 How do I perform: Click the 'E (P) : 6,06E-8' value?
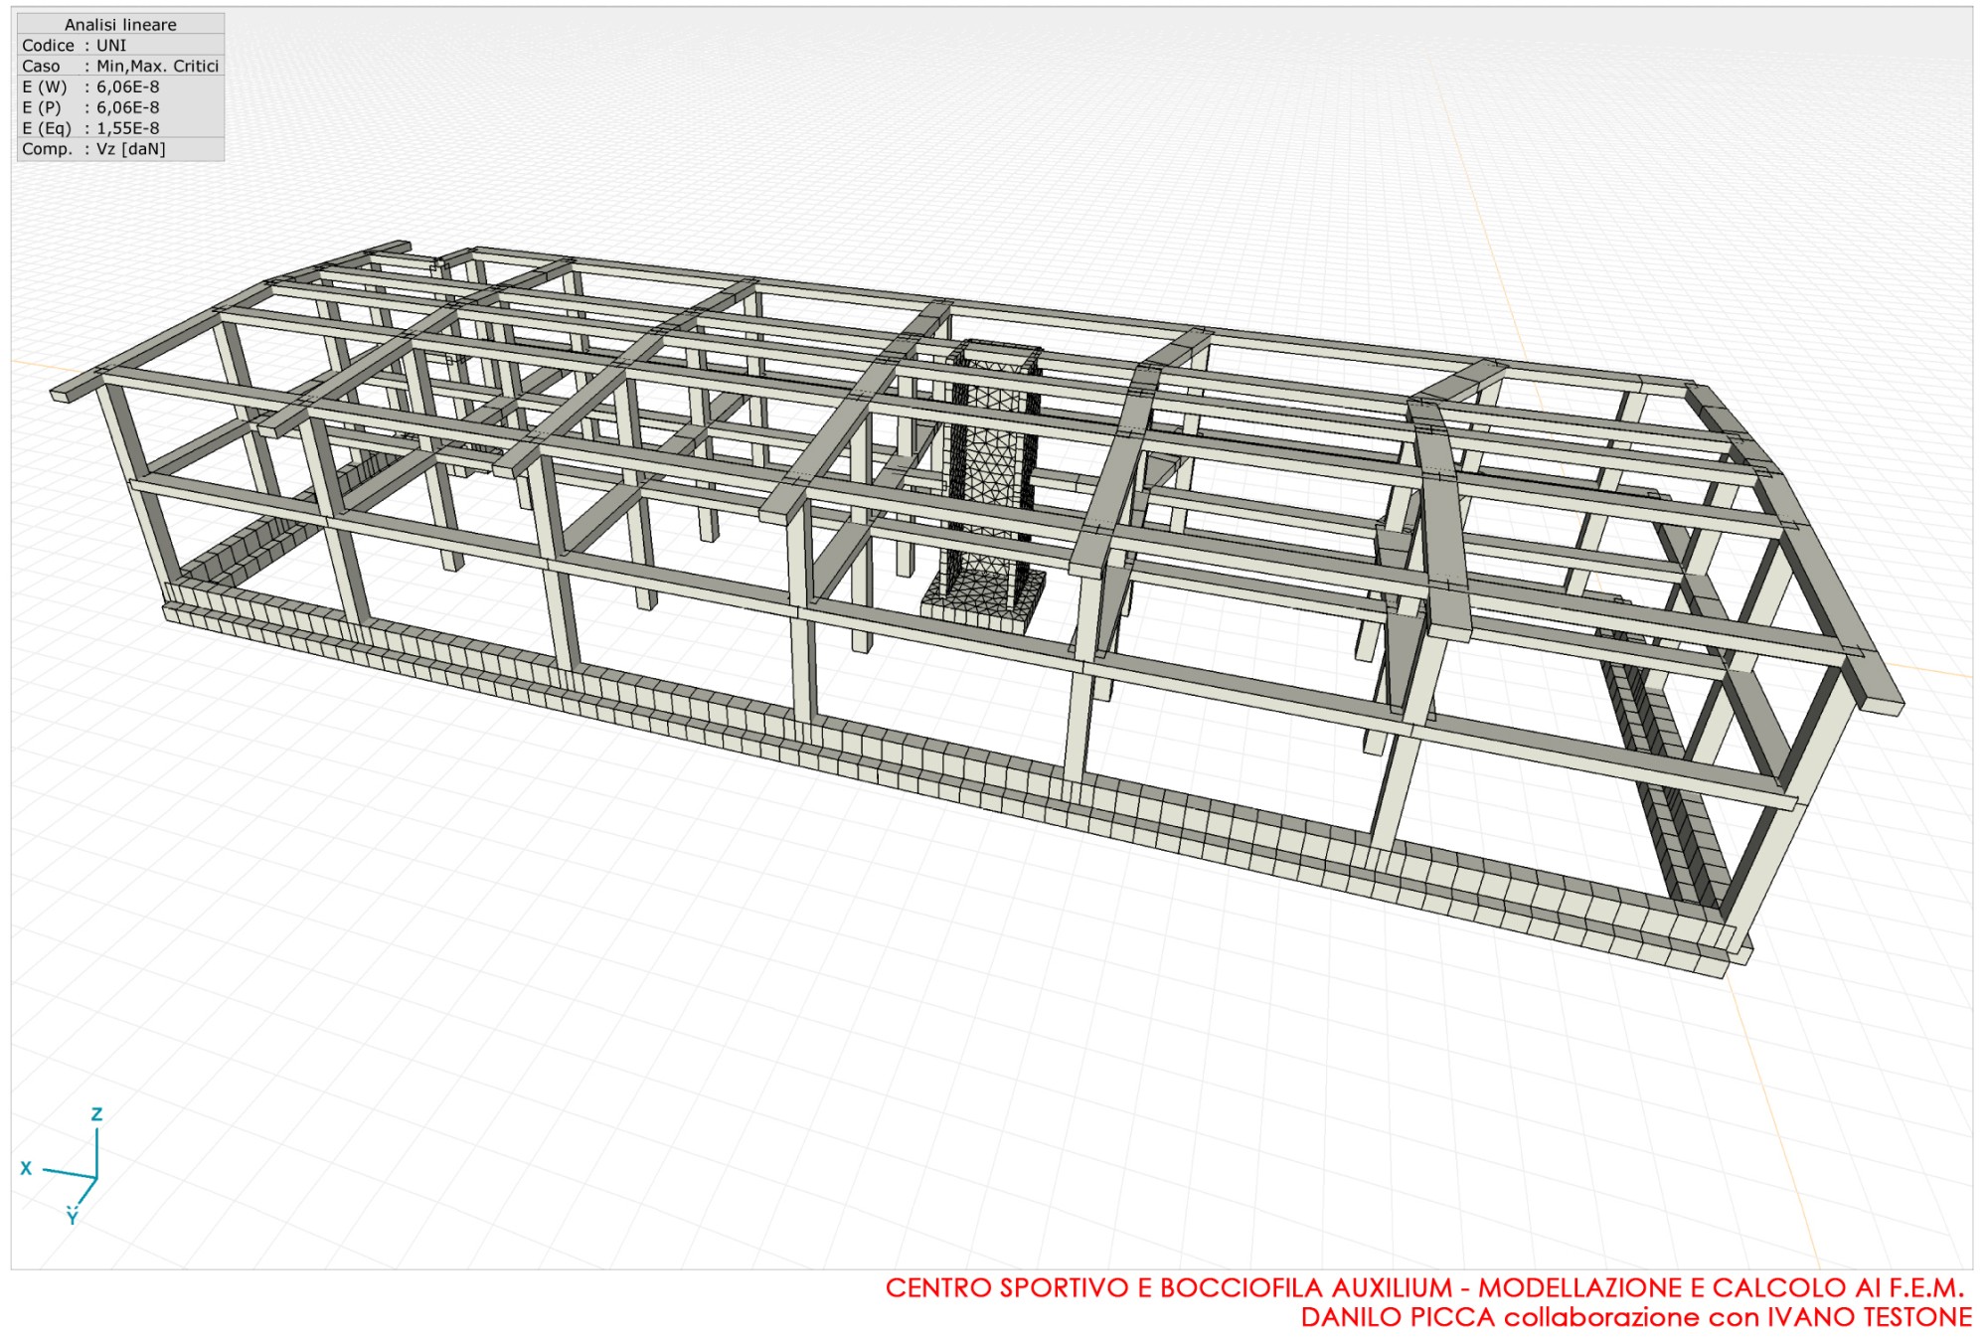coord(128,107)
